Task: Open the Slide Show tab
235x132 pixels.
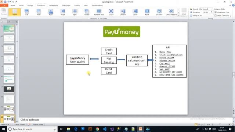Action: [x=66, y=5]
